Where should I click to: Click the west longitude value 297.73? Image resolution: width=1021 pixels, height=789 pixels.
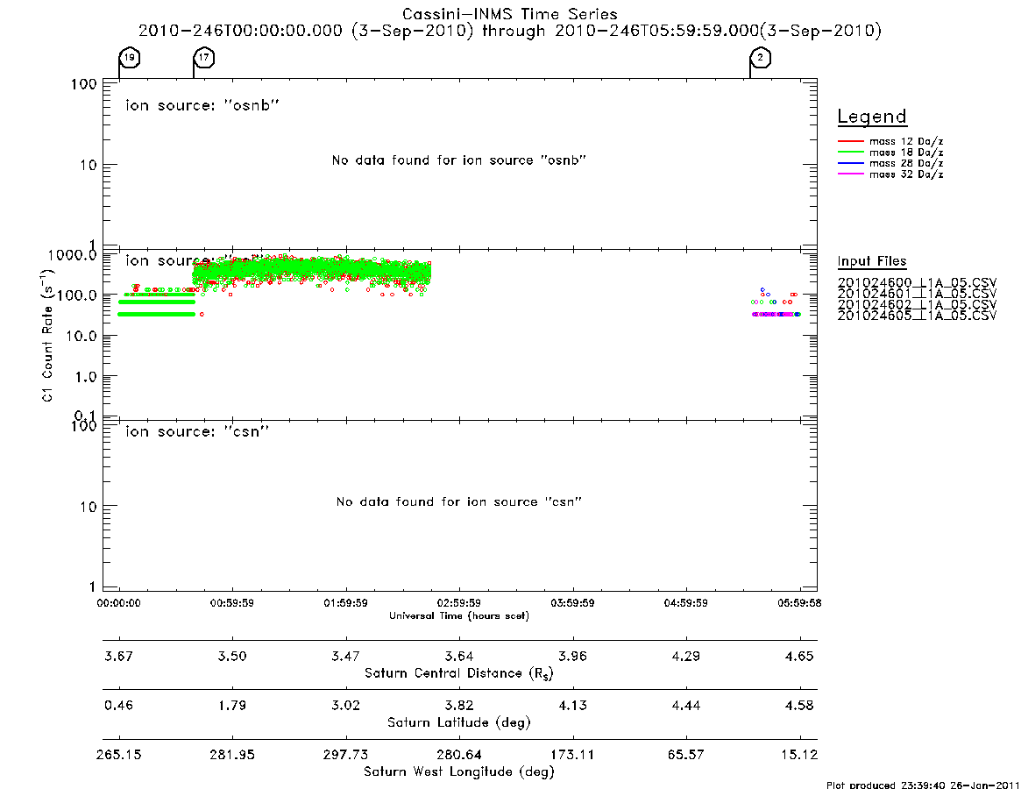(x=346, y=755)
